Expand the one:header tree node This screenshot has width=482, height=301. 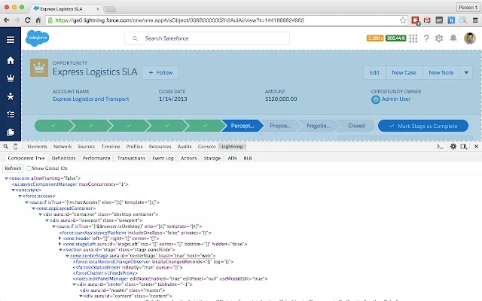[x=60, y=238]
